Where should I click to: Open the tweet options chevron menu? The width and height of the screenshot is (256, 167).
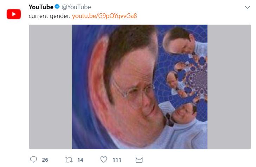247,7
